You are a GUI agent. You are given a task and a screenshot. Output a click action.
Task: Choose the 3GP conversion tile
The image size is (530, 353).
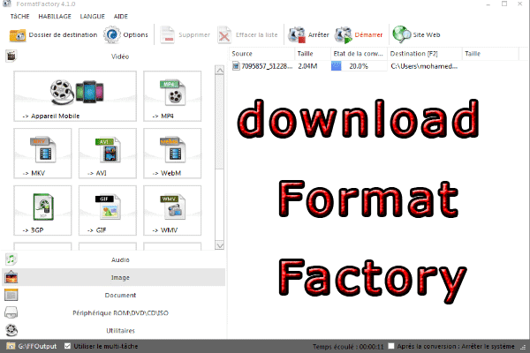click(x=42, y=210)
